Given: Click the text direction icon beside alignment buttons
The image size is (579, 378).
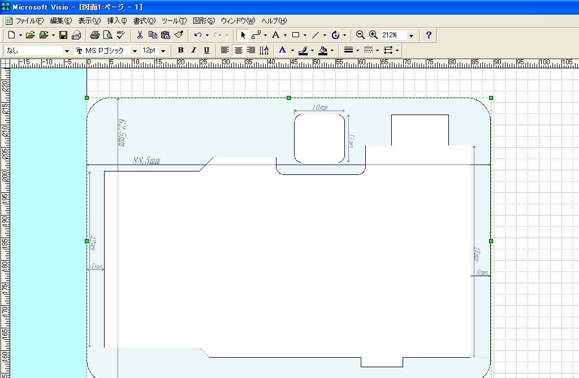Looking at the screenshot, I should 264,50.
